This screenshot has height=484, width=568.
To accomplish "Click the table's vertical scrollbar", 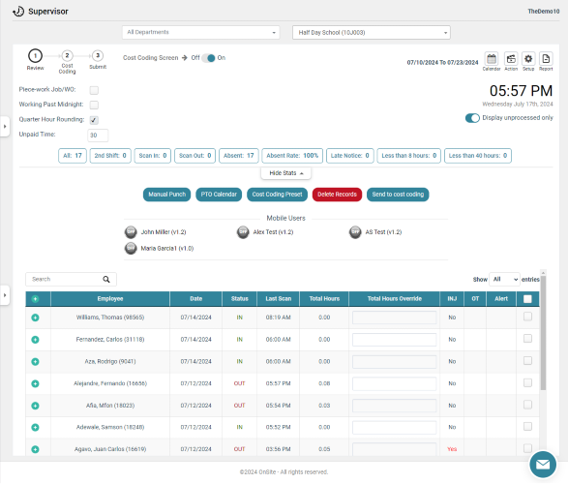I will (543, 333).
